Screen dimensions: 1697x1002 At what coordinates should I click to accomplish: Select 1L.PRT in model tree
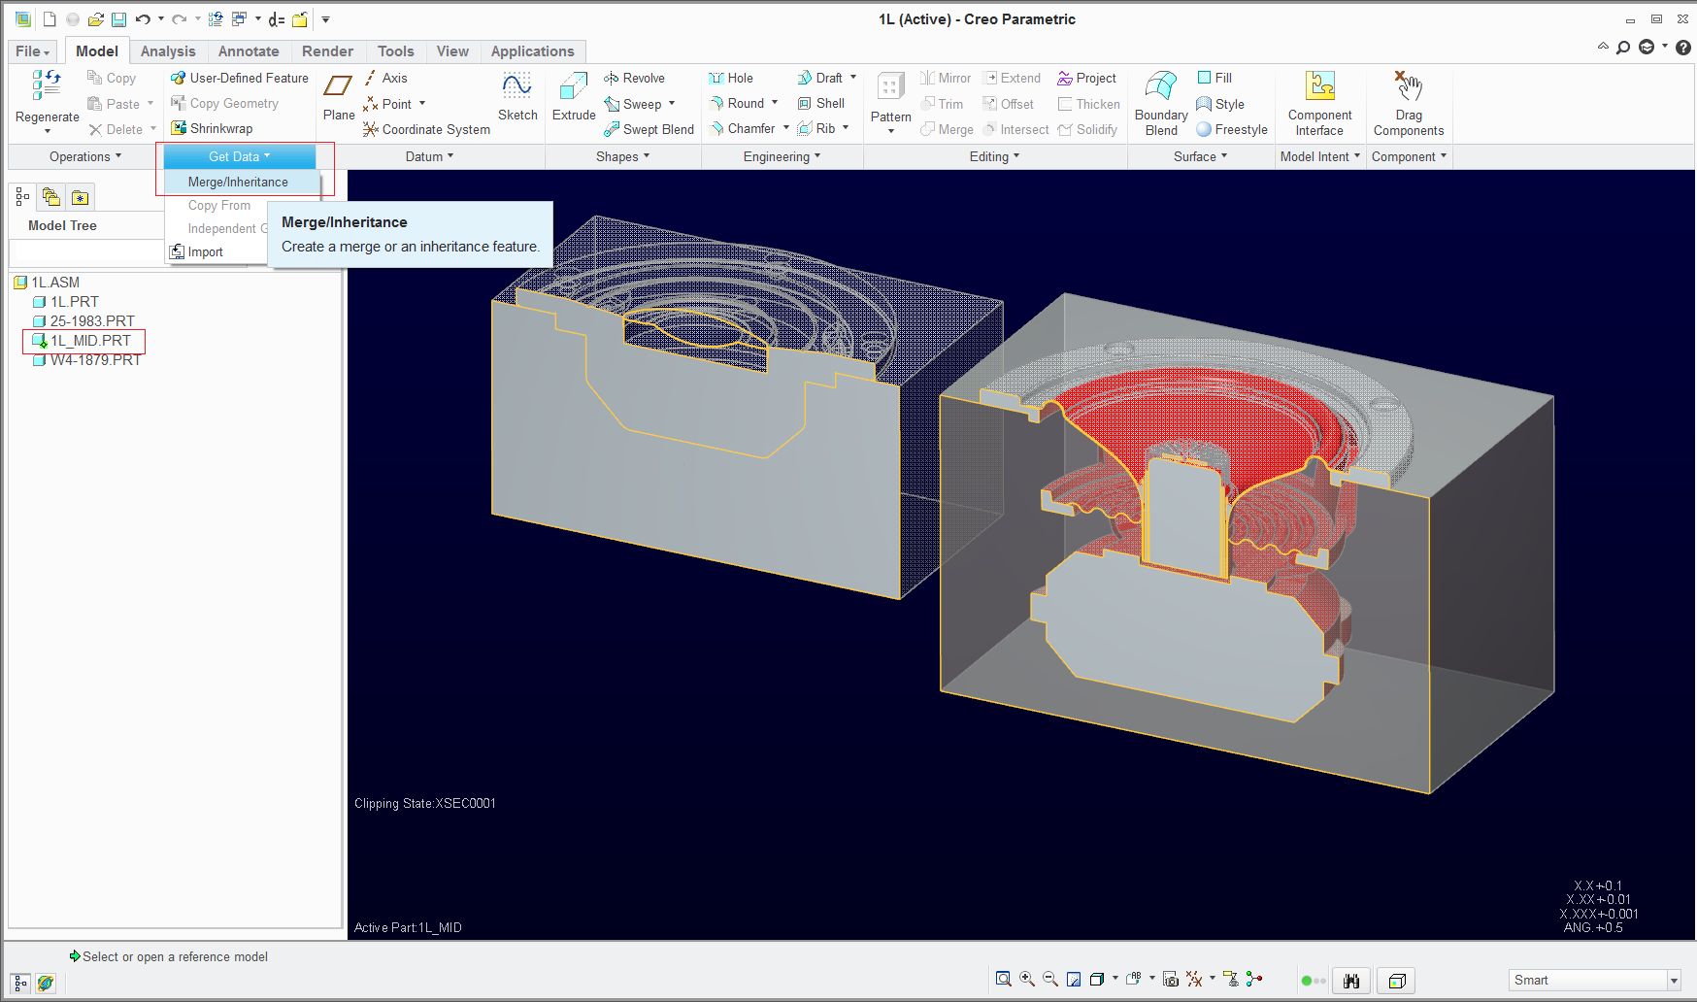pyautogui.click(x=66, y=302)
